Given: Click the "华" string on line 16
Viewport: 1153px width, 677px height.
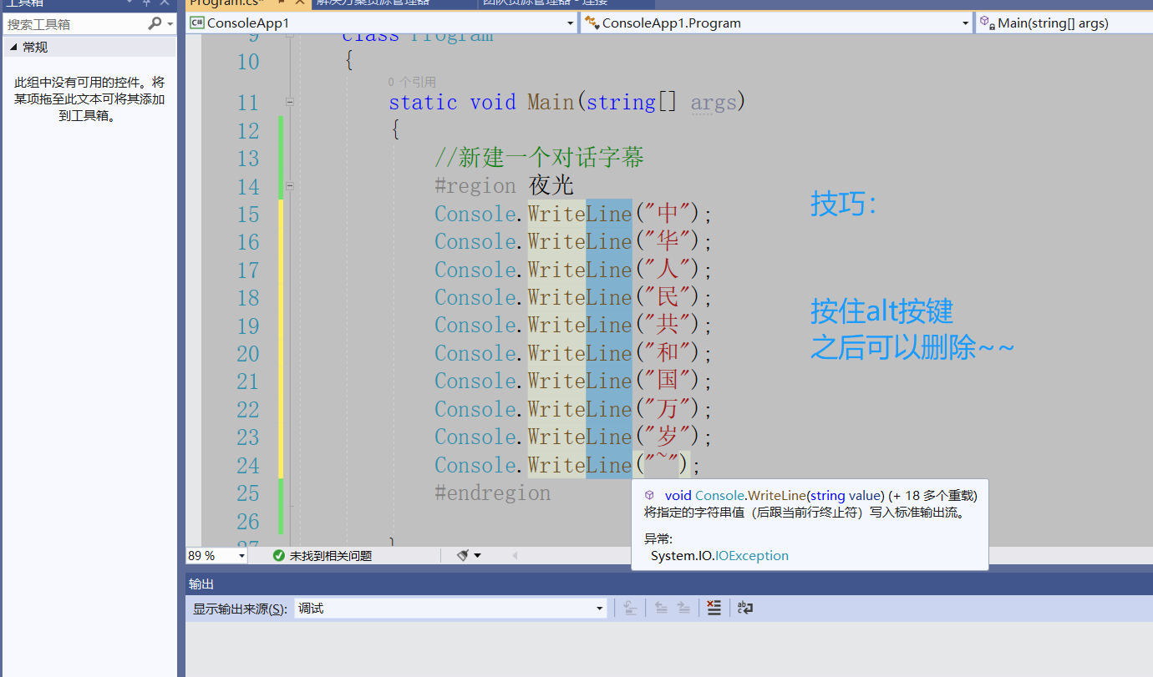Looking at the screenshot, I should tap(667, 241).
